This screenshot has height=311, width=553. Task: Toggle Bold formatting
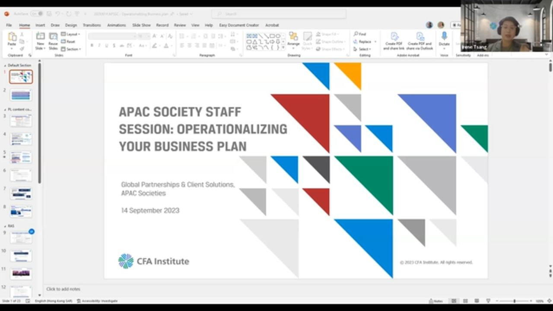click(92, 45)
